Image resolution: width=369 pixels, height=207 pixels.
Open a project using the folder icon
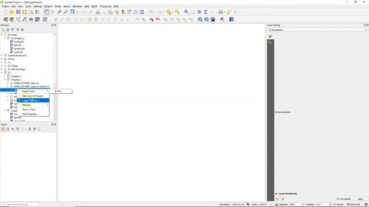pyautogui.click(x=12, y=12)
